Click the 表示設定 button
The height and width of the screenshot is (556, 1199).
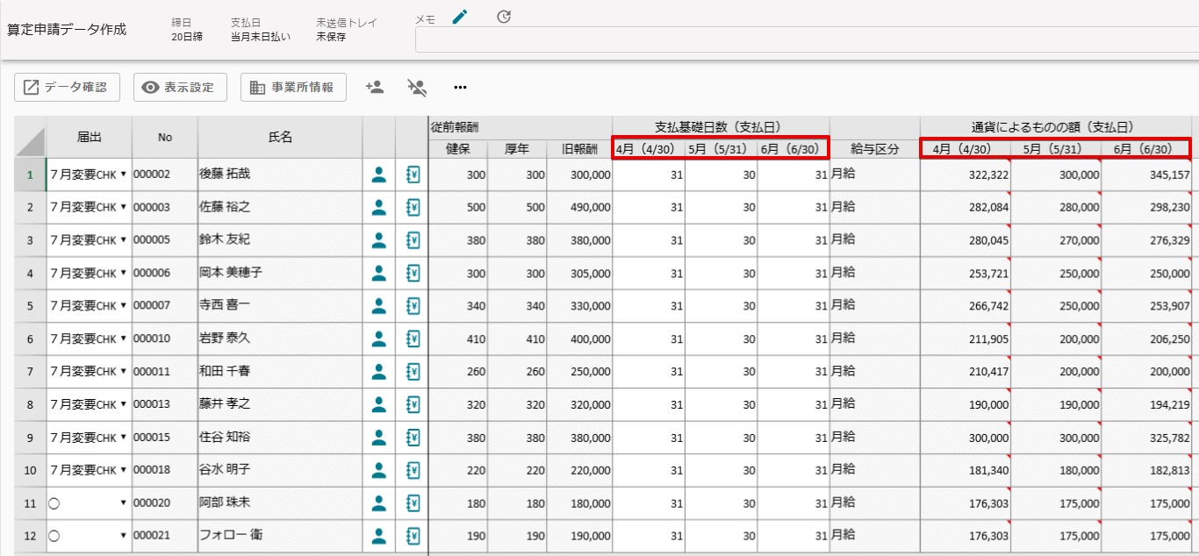[180, 87]
